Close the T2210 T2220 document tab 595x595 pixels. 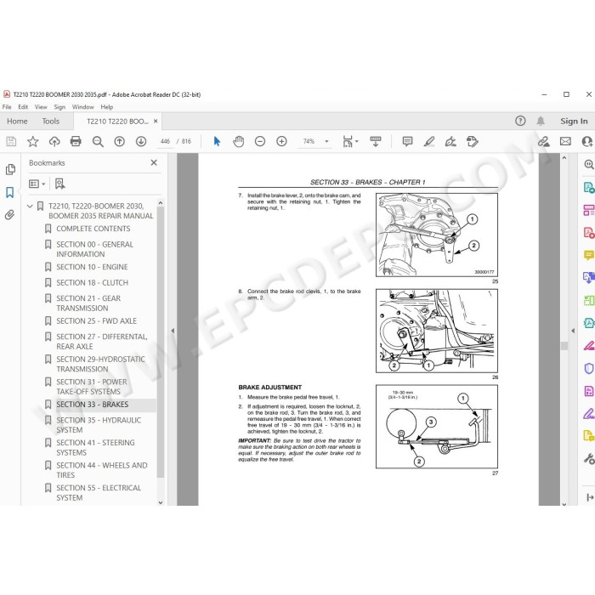[156, 122]
